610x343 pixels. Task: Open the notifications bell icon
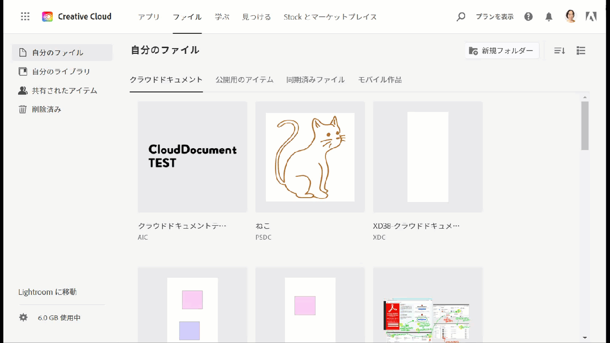(x=549, y=17)
